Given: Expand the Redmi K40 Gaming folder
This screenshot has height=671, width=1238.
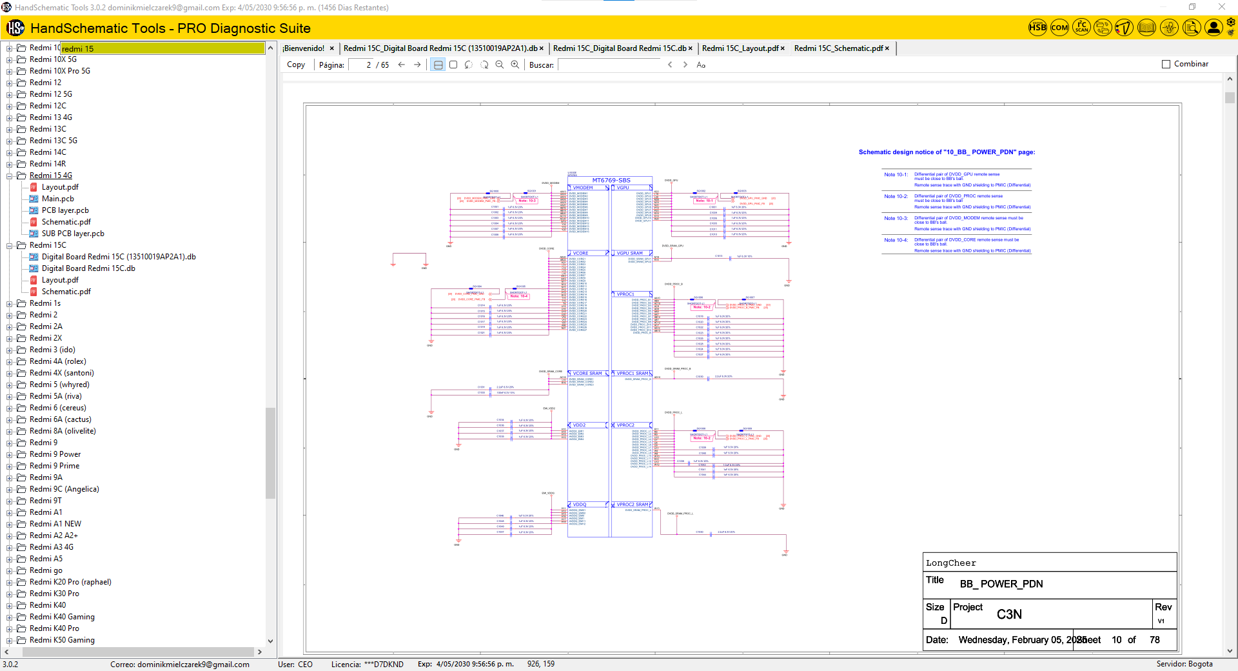Looking at the screenshot, I should click(x=10, y=617).
